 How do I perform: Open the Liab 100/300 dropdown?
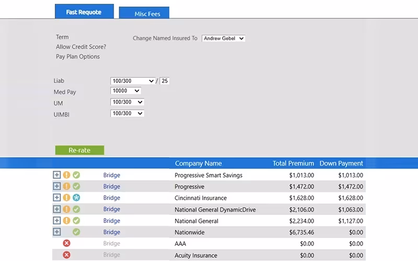pos(133,81)
